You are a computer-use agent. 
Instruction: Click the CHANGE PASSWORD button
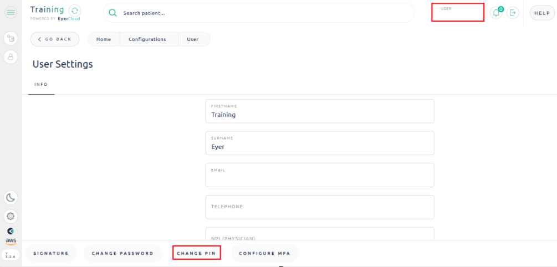pos(122,253)
